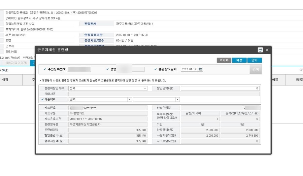Click the 주민등록번호 input field
Viewport: 303px width, 176px height.
click(x=79, y=69)
